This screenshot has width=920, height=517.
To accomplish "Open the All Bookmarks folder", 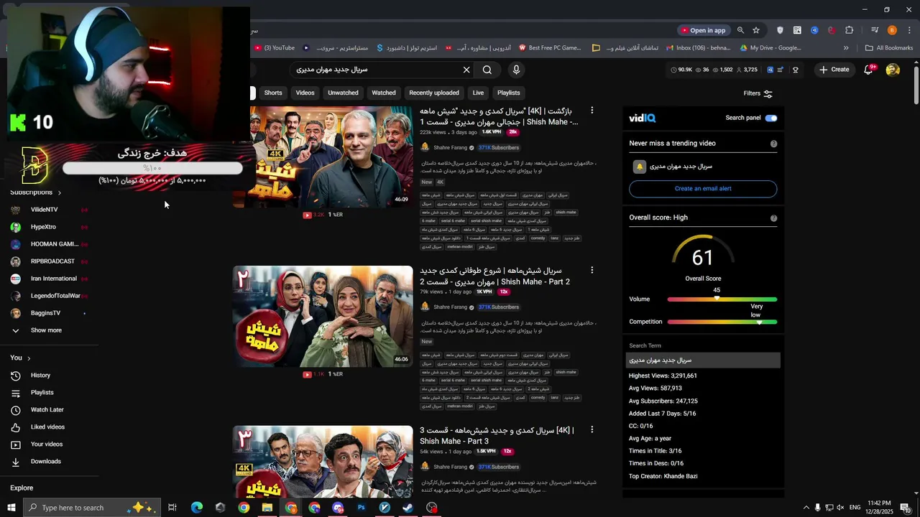I will (x=889, y=48).
